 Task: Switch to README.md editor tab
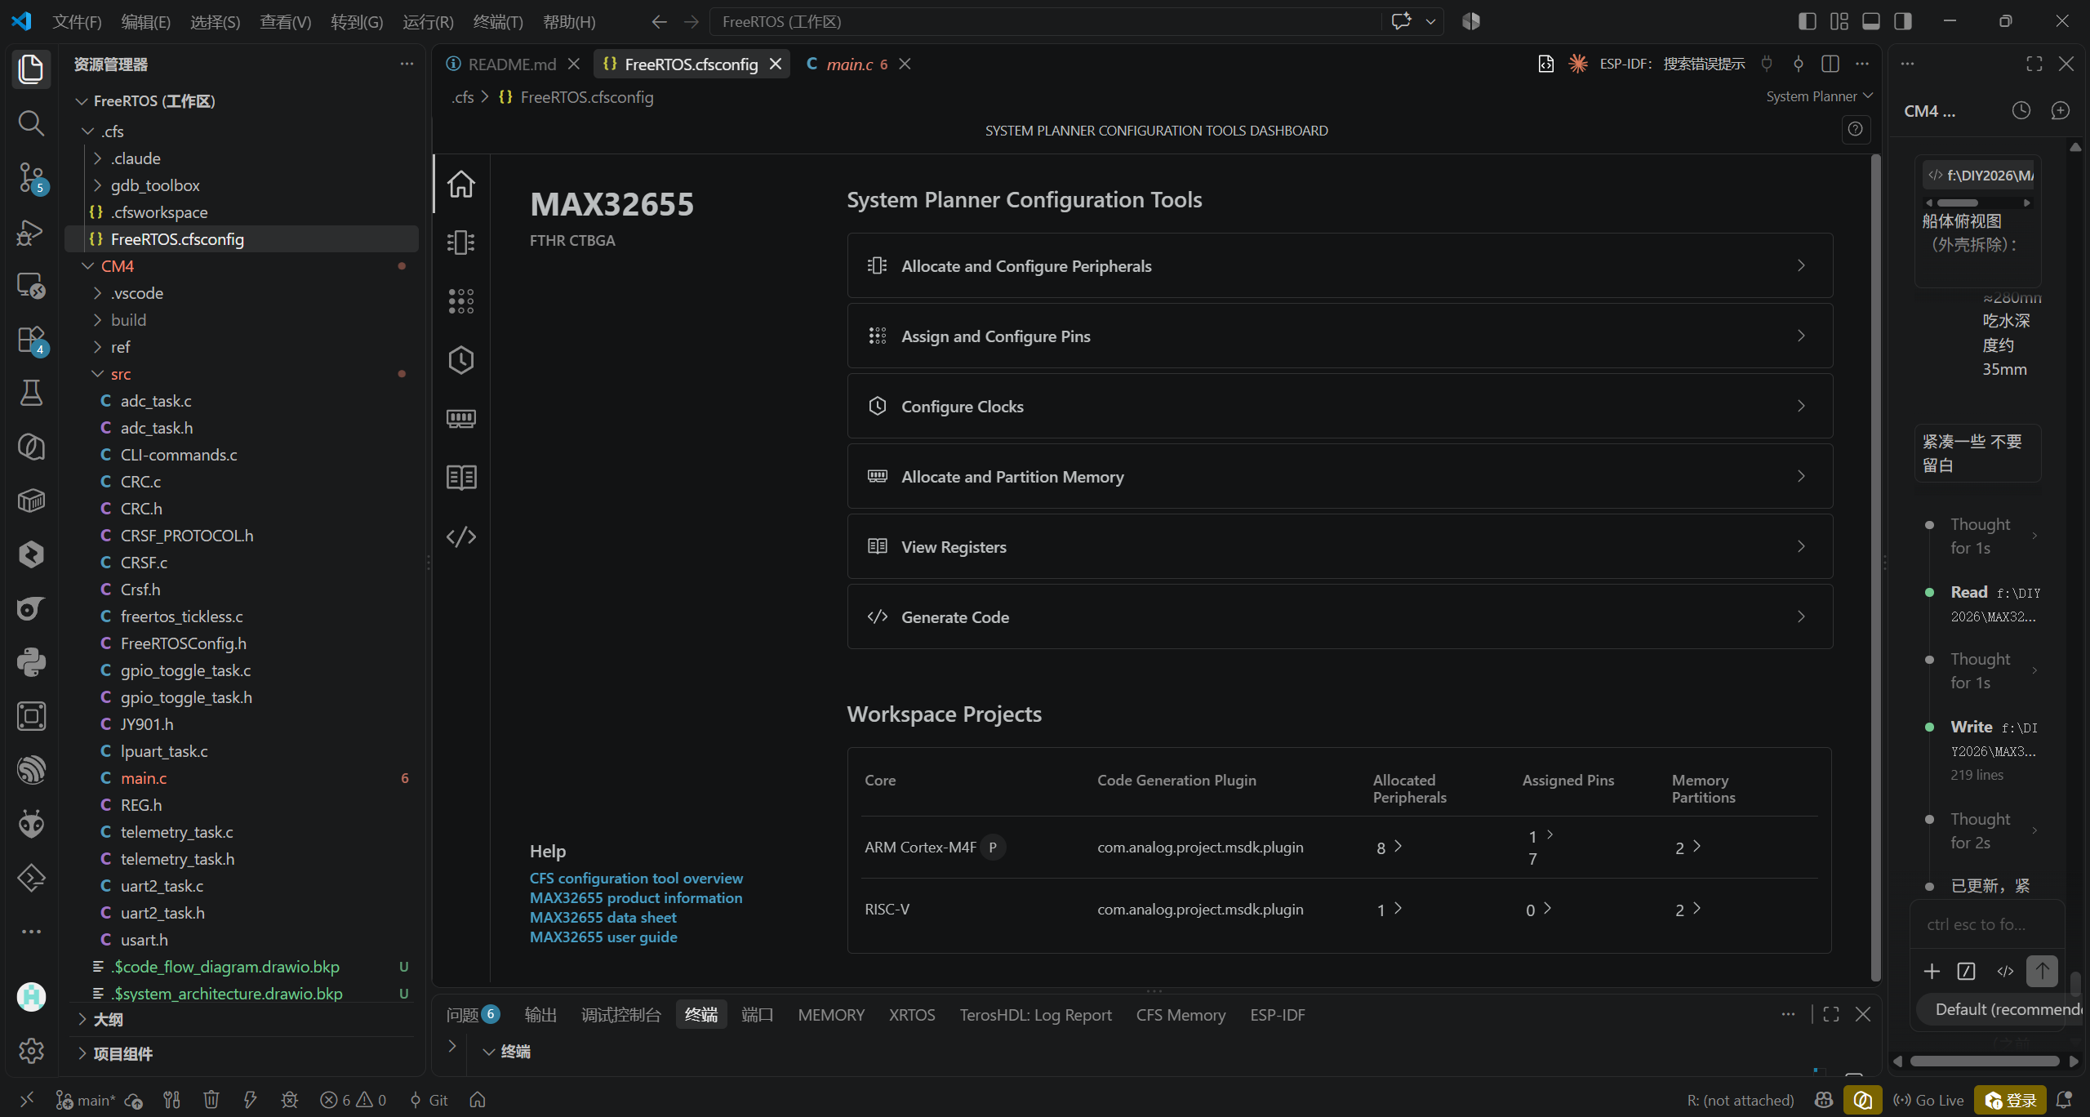512,65
